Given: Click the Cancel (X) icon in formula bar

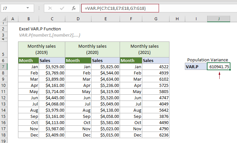Looking at the screenshot, I should point(50,8).
